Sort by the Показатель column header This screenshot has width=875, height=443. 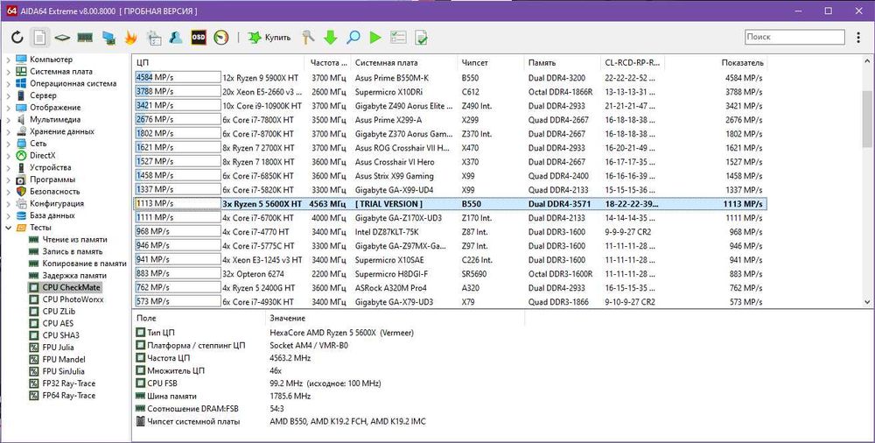pos(716,62)
